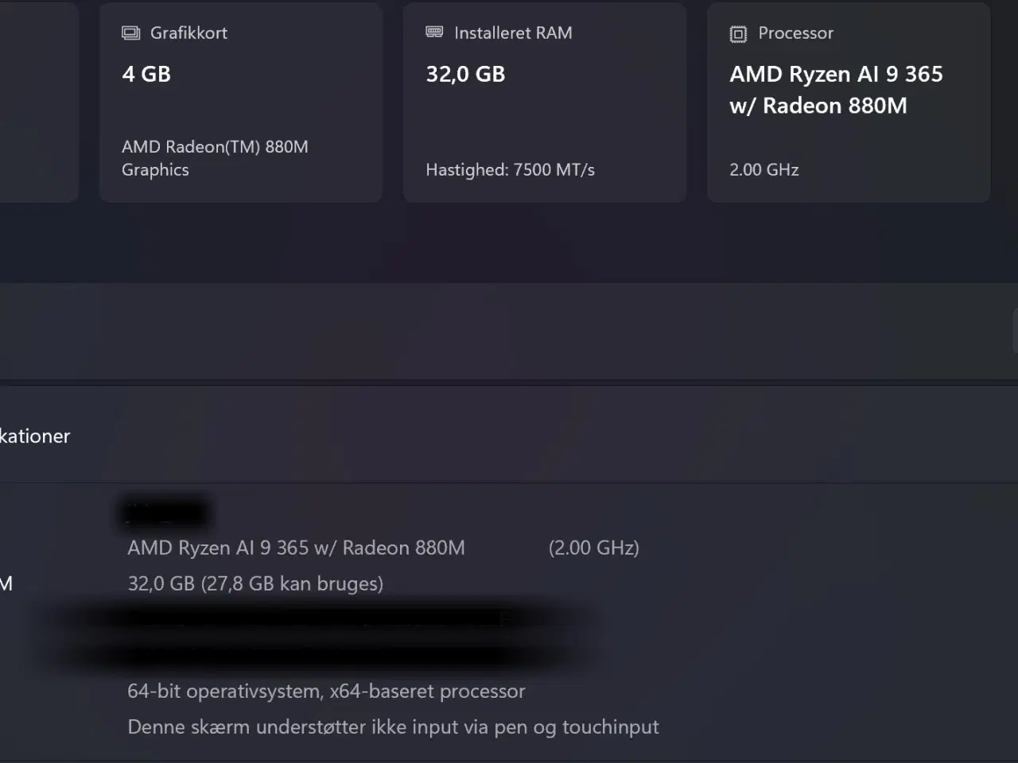Image resolution: width=1018 pixels, height=763 pixels.
Task: Click the 64-bit operativsystem specification row
Action: coord(326,691)
